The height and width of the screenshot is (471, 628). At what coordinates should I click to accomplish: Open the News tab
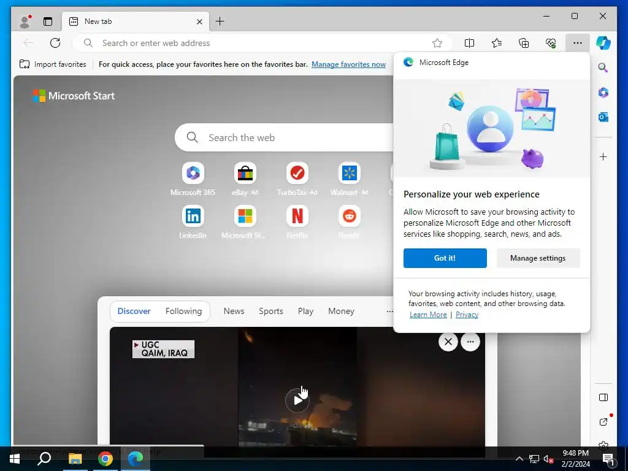(234, 311)
